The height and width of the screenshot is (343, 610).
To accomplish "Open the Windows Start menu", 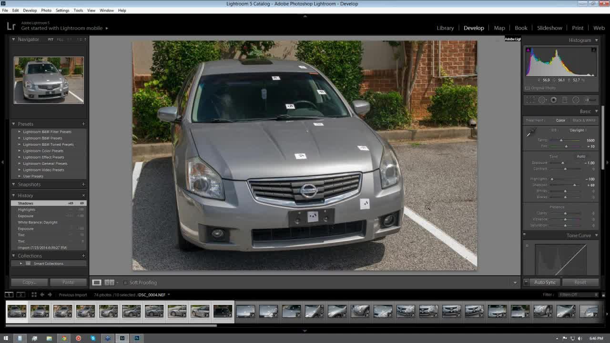I will click(6, 338).
